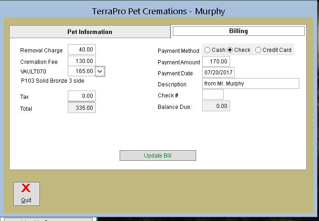The image size is (319, 221).
Task: Select the Billing tab
Action: (x=238, y=31)
